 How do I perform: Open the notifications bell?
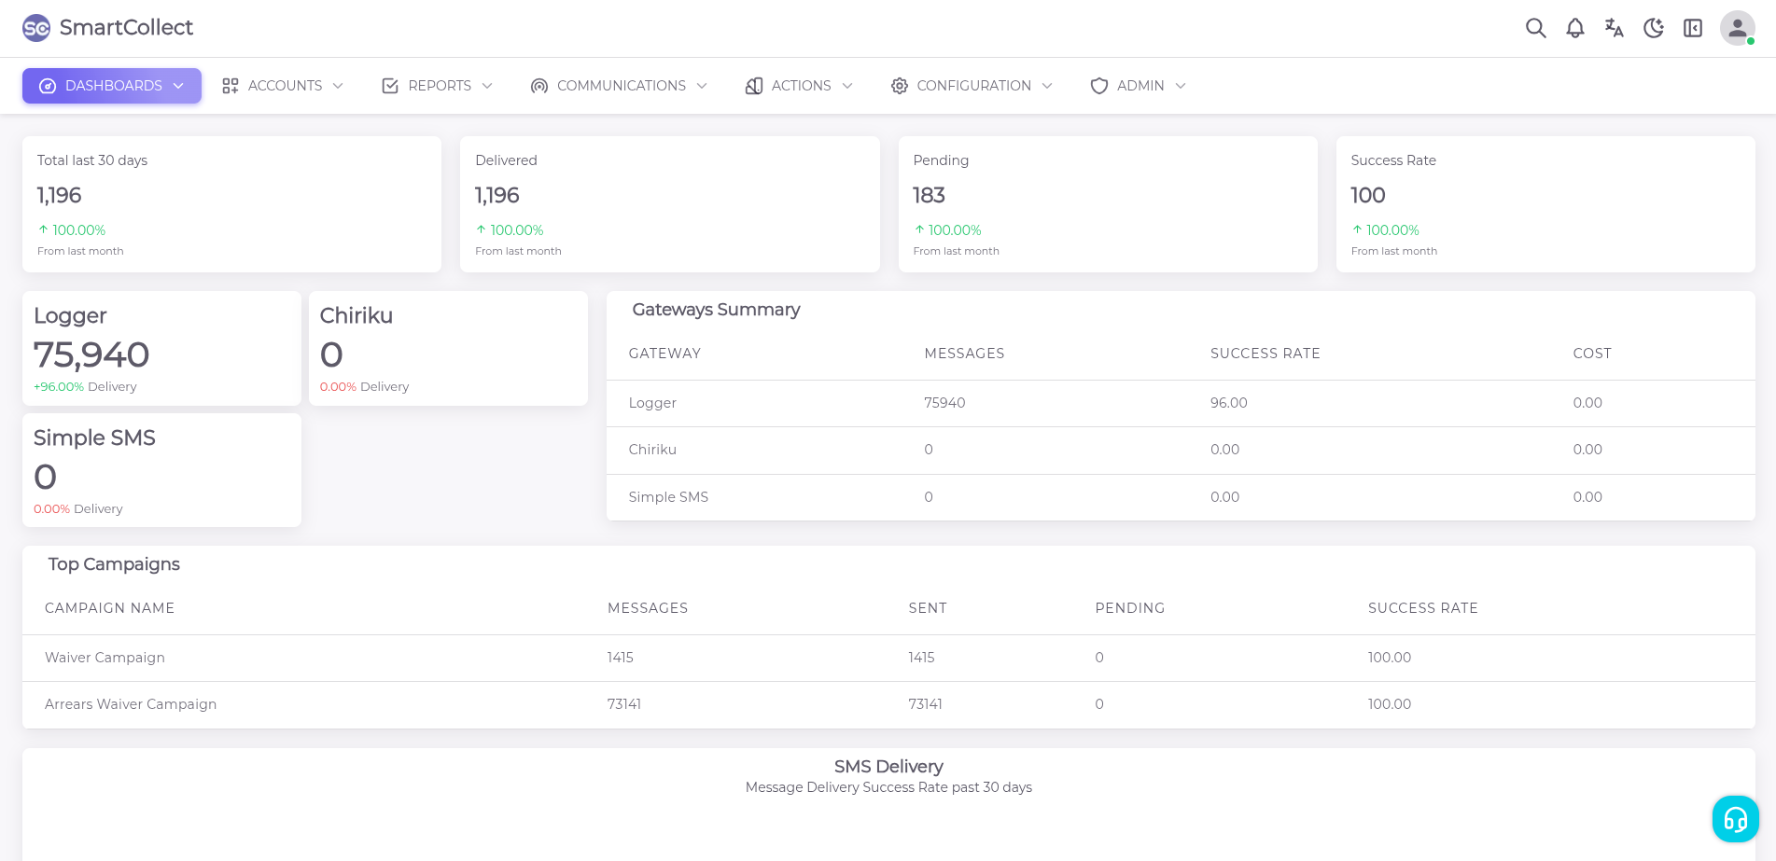coord(1574,28)
